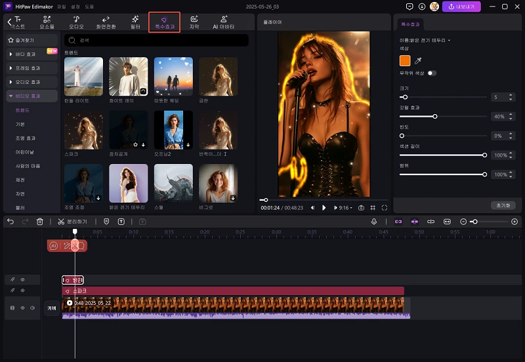525x362 pixels.
Task: Open the 오디오 audio panel icon
Action: [77, 22]
